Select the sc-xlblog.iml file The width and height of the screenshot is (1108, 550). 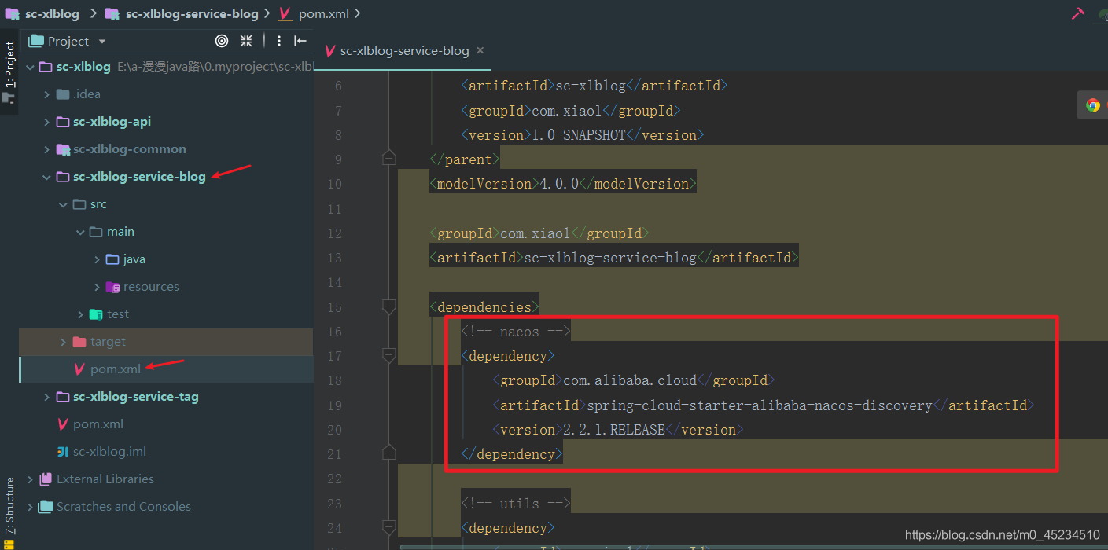109,452
